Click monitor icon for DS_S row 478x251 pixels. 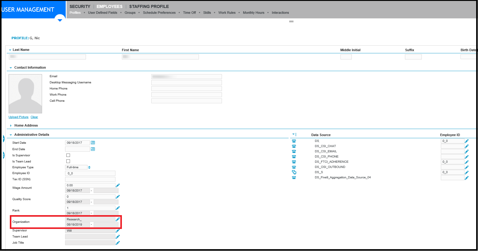tap(294, 172)
